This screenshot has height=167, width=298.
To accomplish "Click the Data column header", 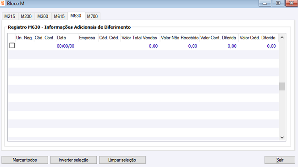I will click(67, 38).
